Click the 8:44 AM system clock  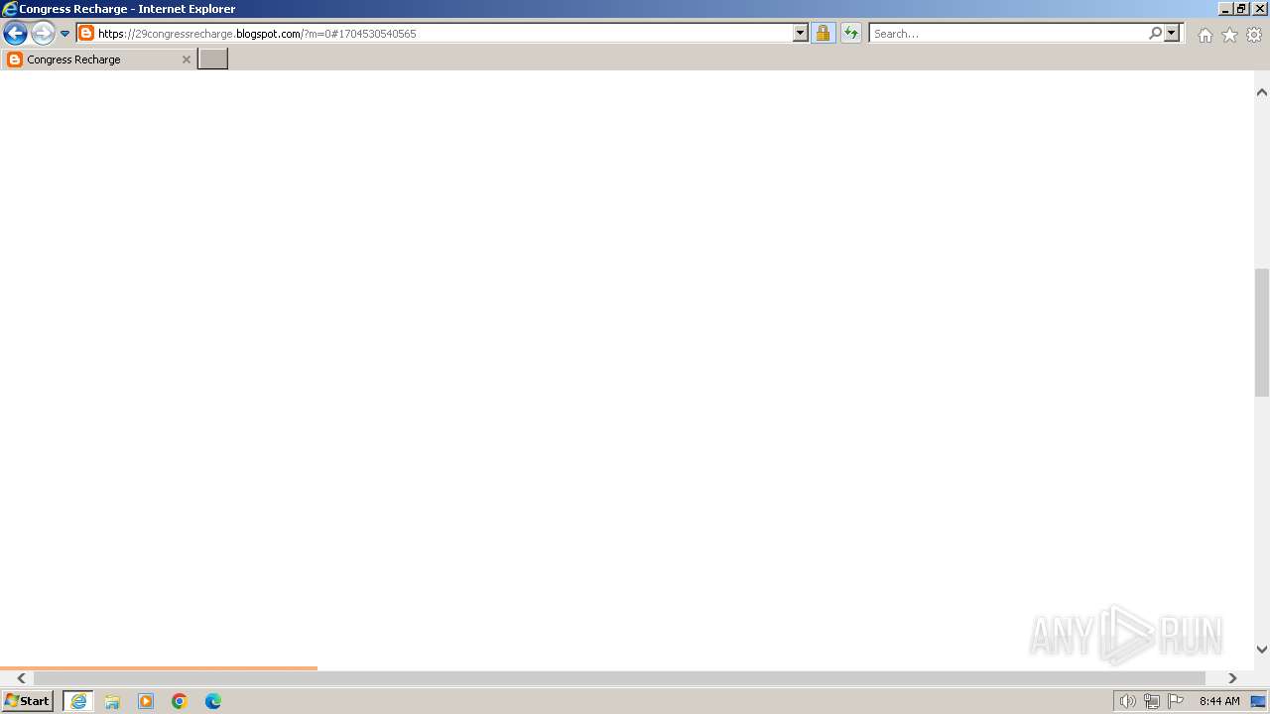click(1219, 701)
